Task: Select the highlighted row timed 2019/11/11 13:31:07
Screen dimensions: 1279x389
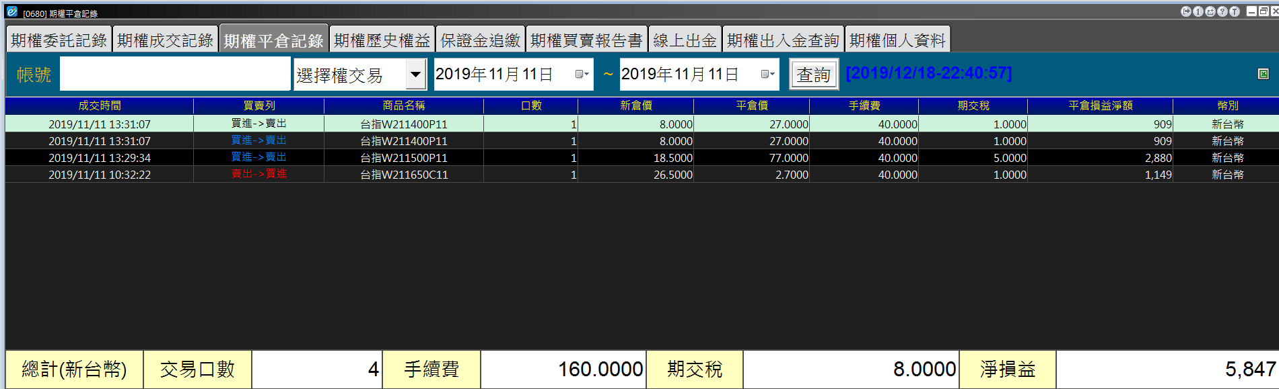Action: point(642,124)
